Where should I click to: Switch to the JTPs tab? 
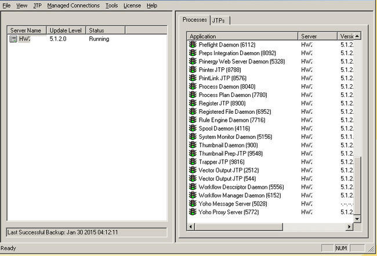tap(220, 20)
